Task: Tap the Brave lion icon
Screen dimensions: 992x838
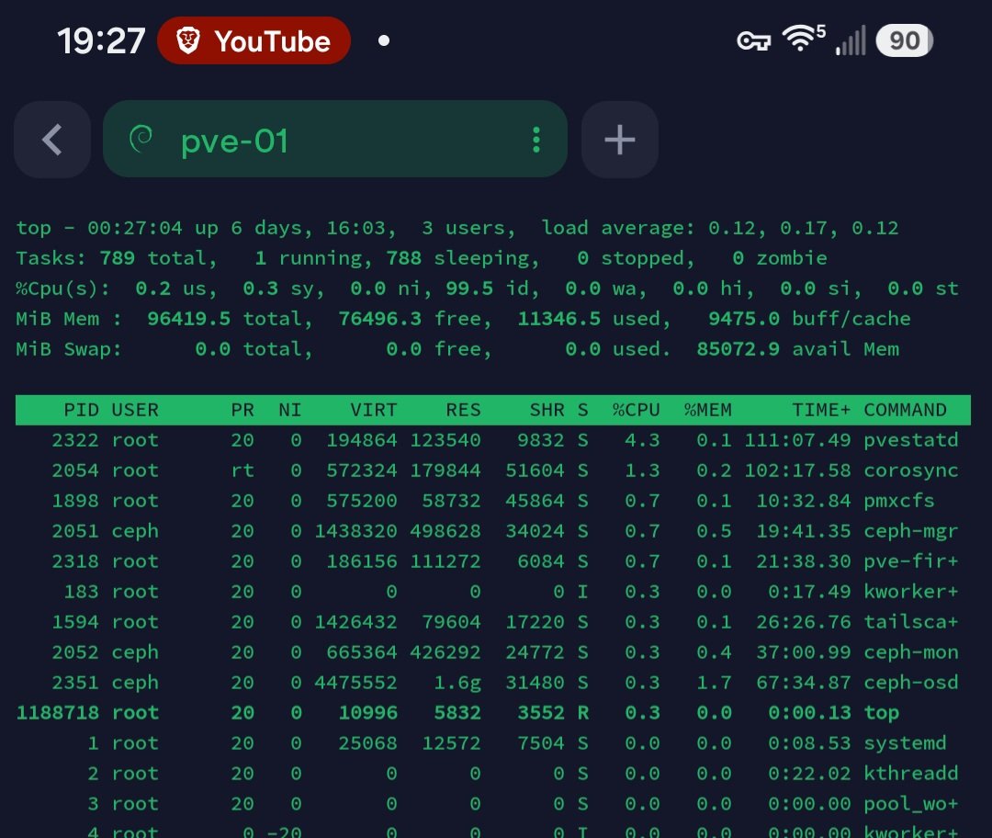Action: point(188,40)
